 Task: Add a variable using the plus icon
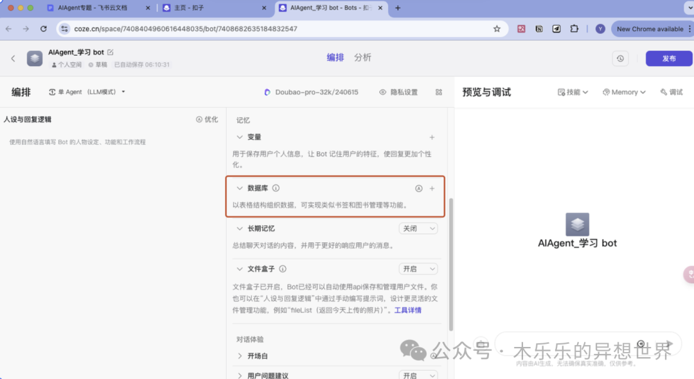click(432, 137)
